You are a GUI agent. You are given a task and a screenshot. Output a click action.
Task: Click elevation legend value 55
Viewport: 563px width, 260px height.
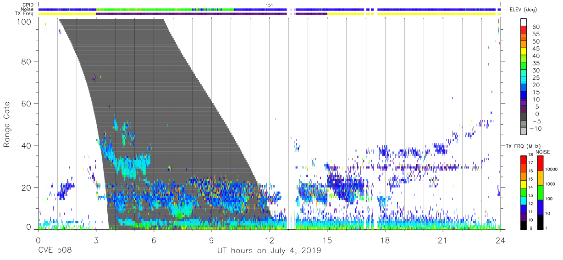536,34
